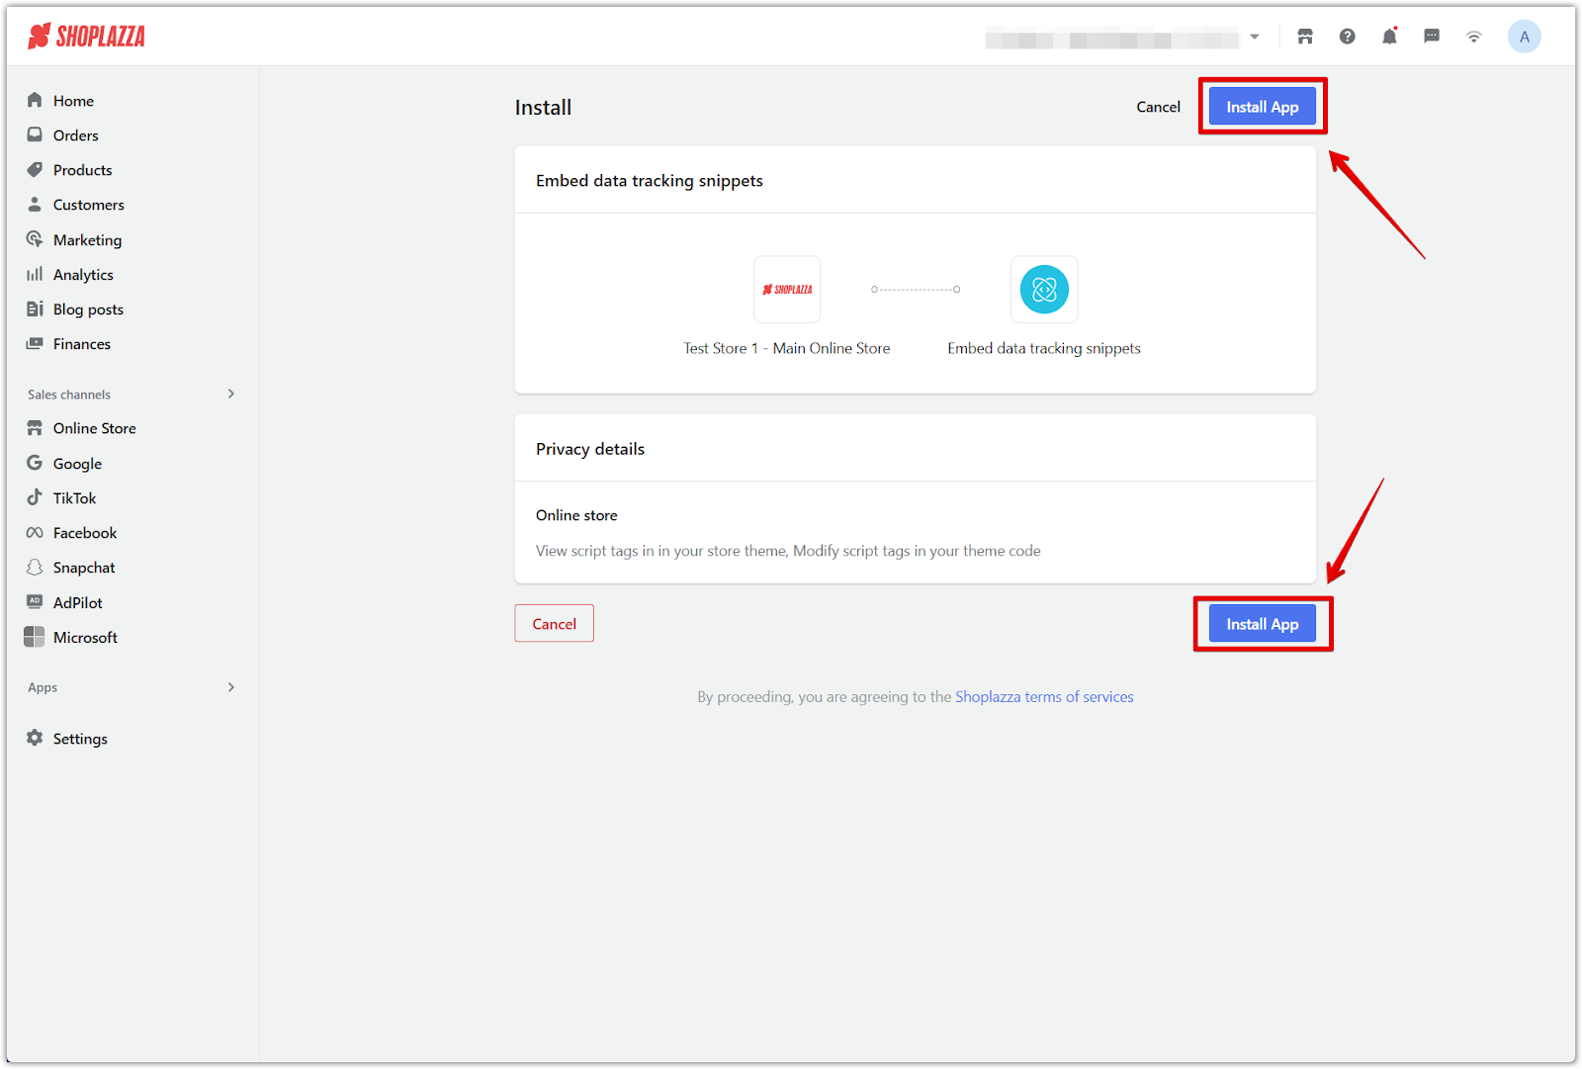Click the top Install App button
Screen dimensions: 1582x1069
1263,107
